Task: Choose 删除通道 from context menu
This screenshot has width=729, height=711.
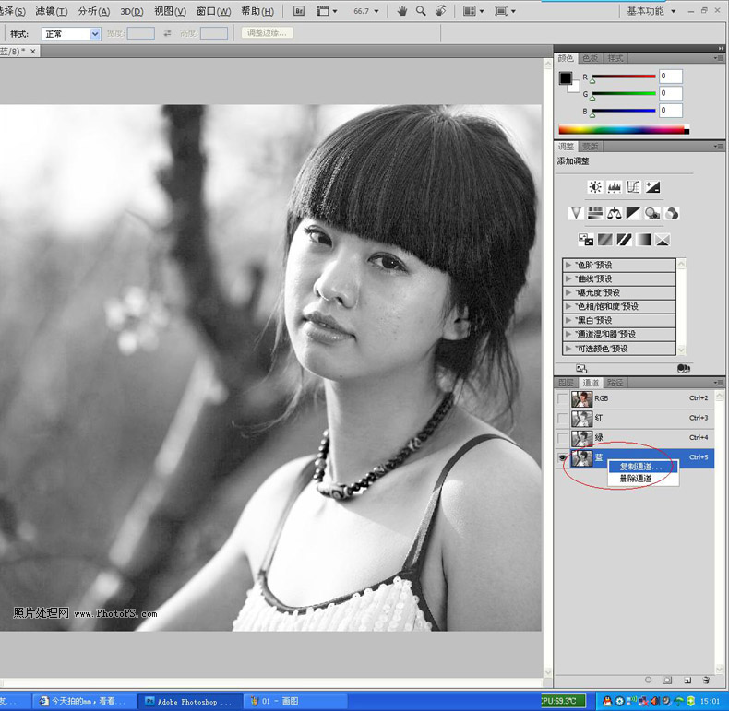Action: tap(643, 479)
